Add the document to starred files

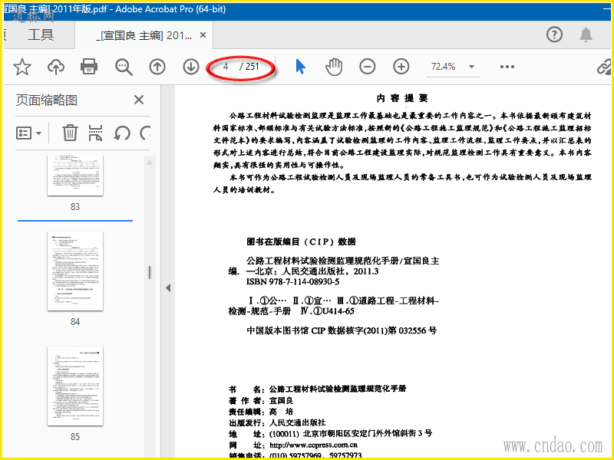click(22, 67)
